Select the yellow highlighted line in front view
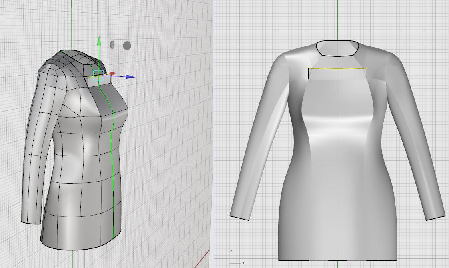The width and height of the screenshot is (449, 268). pos(337,68)
